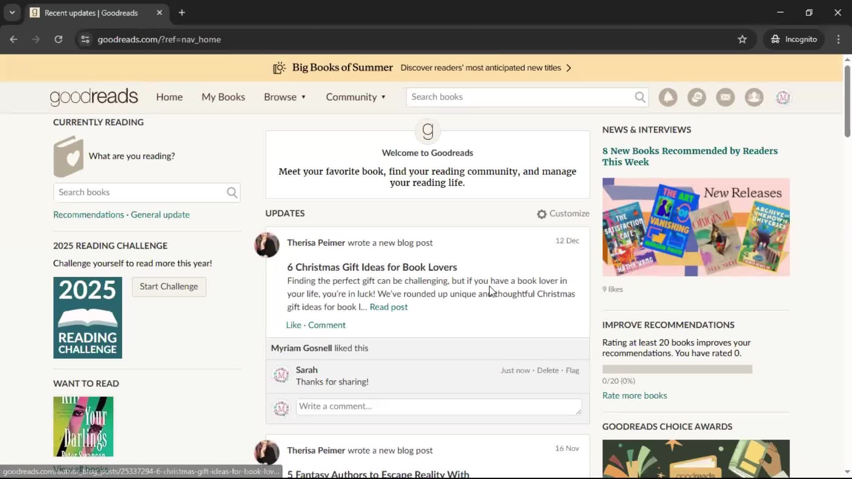
Task: Open Sarah's name on the comment
Action: pos(307,370)
